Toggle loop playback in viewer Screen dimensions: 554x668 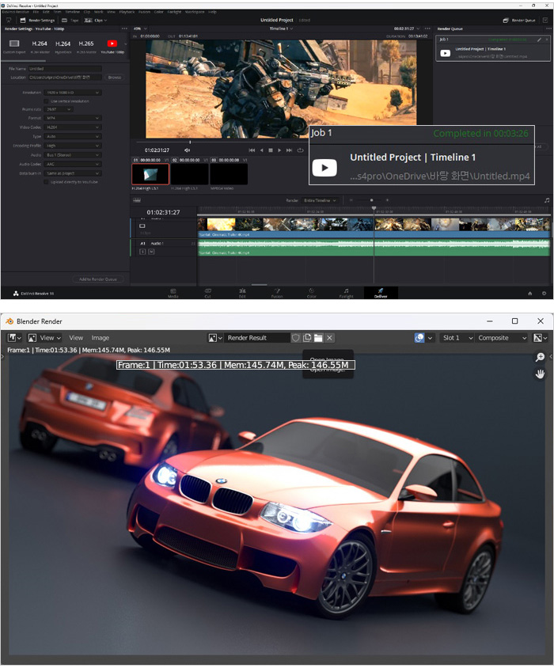[300, 150]
